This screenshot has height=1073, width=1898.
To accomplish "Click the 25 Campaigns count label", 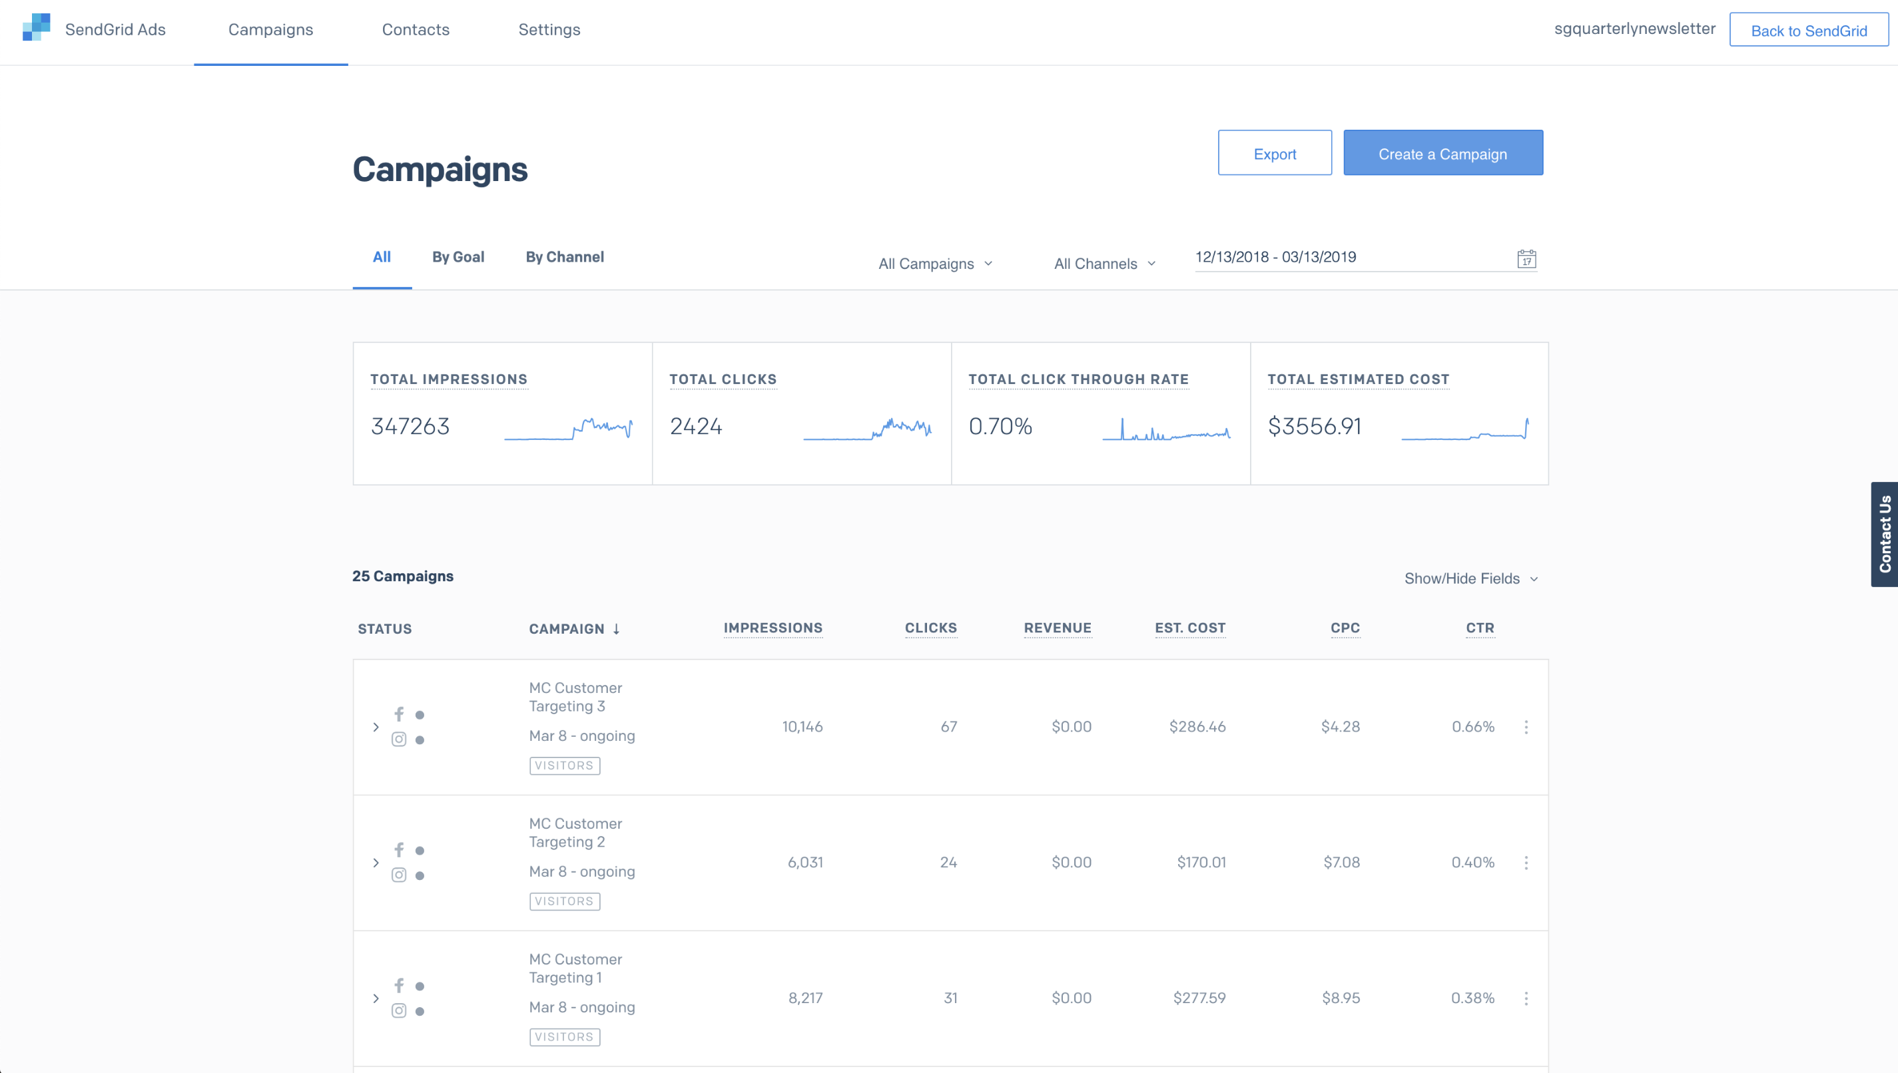I will pos(402,576).
